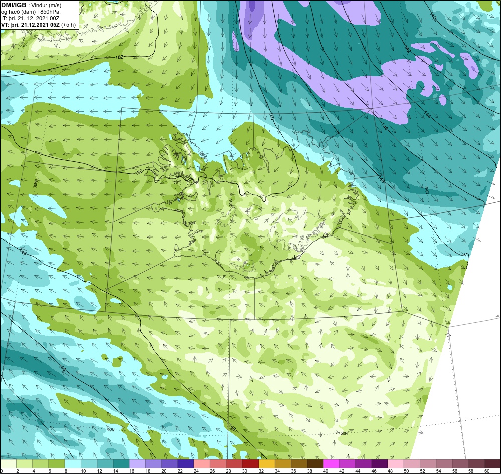Click the legend scale value '40'
This screenshot has width=501, height=474.
point(325,471)
